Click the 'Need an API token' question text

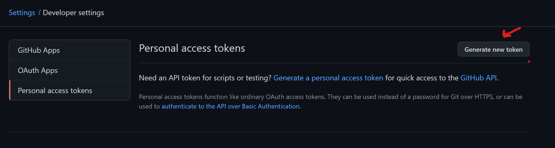(205, 78)
